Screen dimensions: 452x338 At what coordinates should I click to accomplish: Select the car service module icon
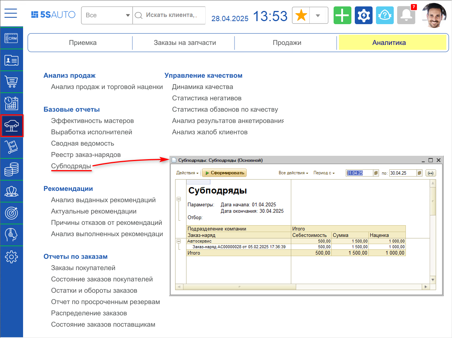11,126
